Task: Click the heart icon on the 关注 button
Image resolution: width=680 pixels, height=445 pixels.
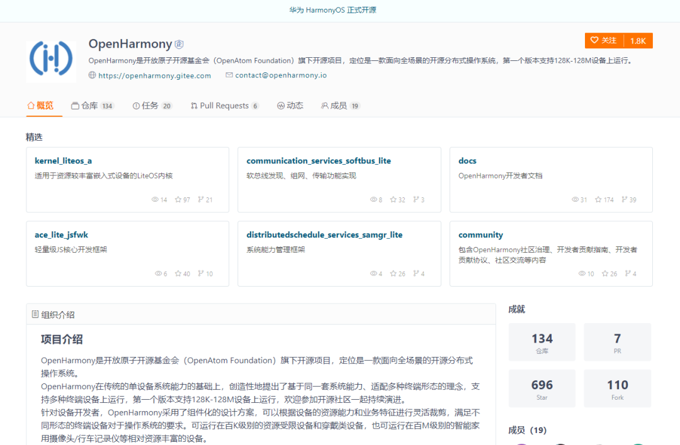Action: (594, 40)
